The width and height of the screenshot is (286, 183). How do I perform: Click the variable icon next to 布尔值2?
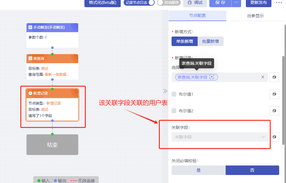[274, 111]
